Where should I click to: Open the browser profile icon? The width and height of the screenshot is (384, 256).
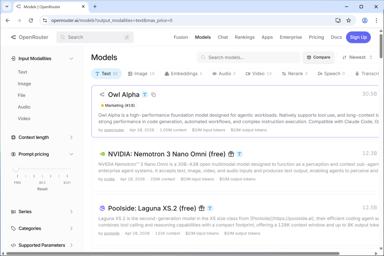point(364,21)
